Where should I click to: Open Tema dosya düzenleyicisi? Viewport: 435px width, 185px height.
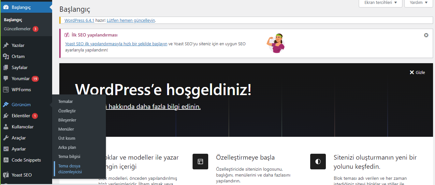70,169
